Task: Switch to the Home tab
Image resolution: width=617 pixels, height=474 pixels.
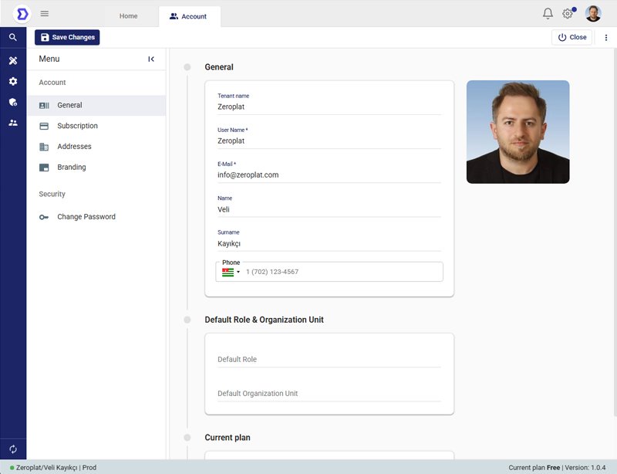Action: tap(128, 16)
